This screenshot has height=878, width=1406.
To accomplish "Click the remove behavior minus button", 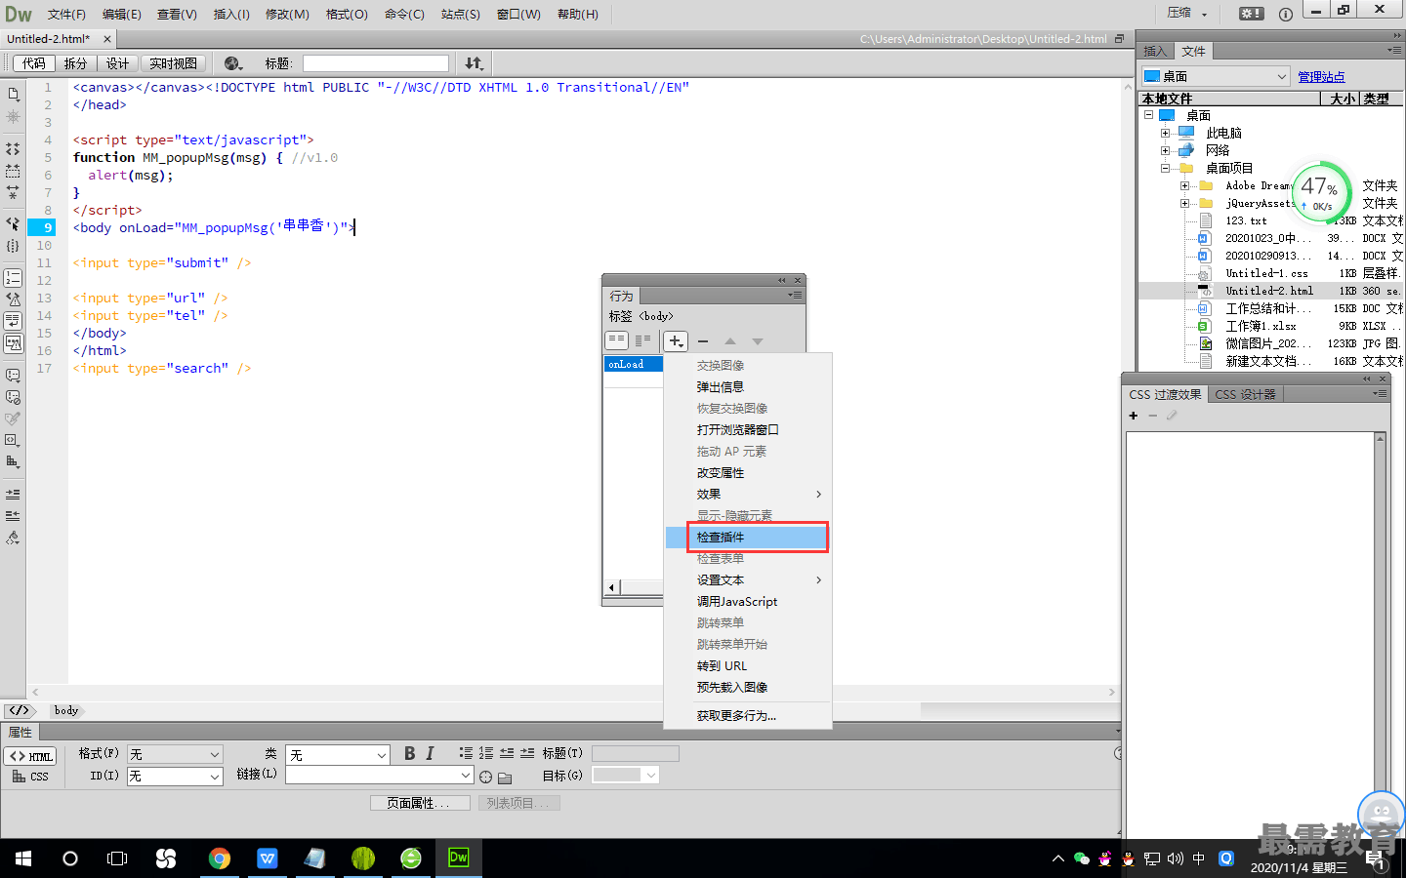I will [703, 341].
